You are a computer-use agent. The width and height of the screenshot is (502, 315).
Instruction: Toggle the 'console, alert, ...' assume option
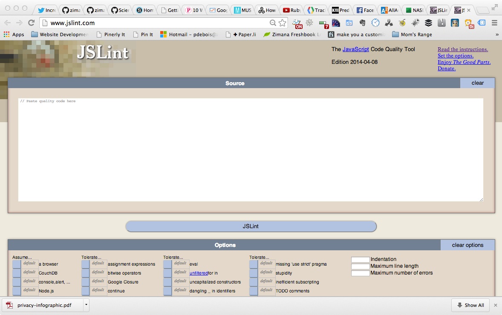[x=16, y=282]
